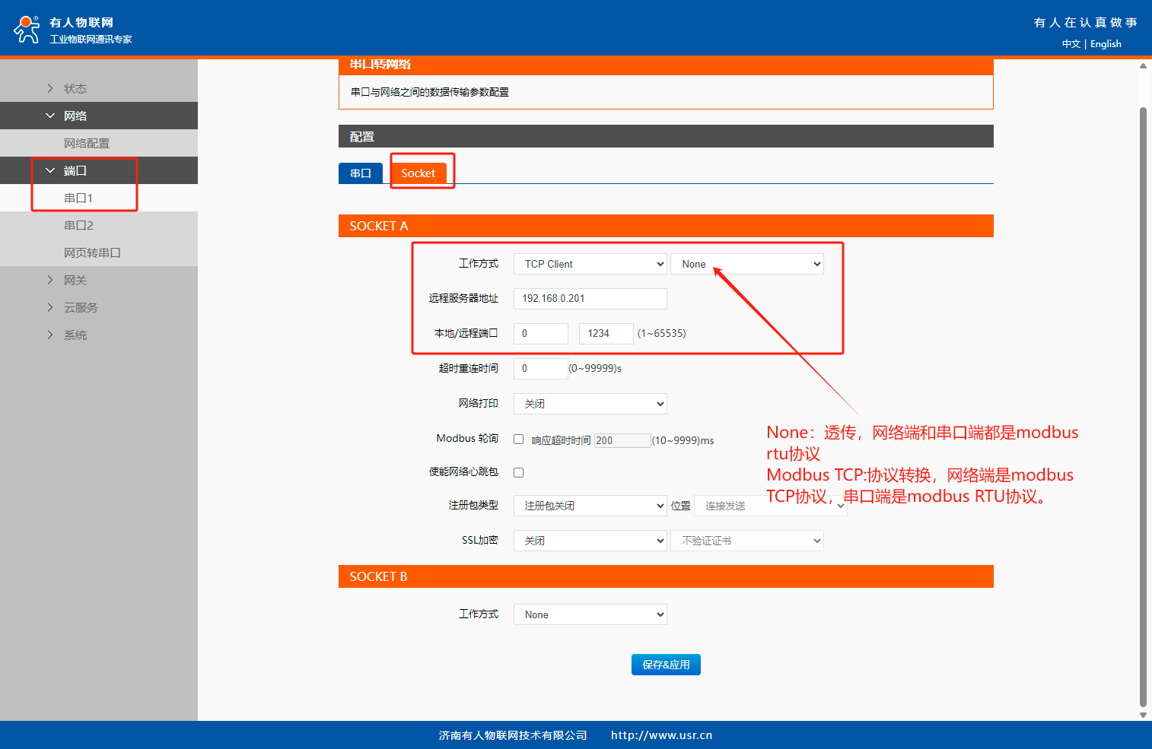Screen dimensions: 1152x749
Task: Open the SOCKET B 工作方式 dropdown
Action: tap(590, 614)
